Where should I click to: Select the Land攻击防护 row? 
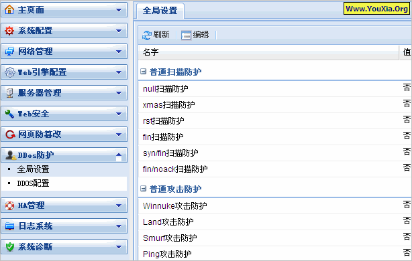(x=275, y=222)
